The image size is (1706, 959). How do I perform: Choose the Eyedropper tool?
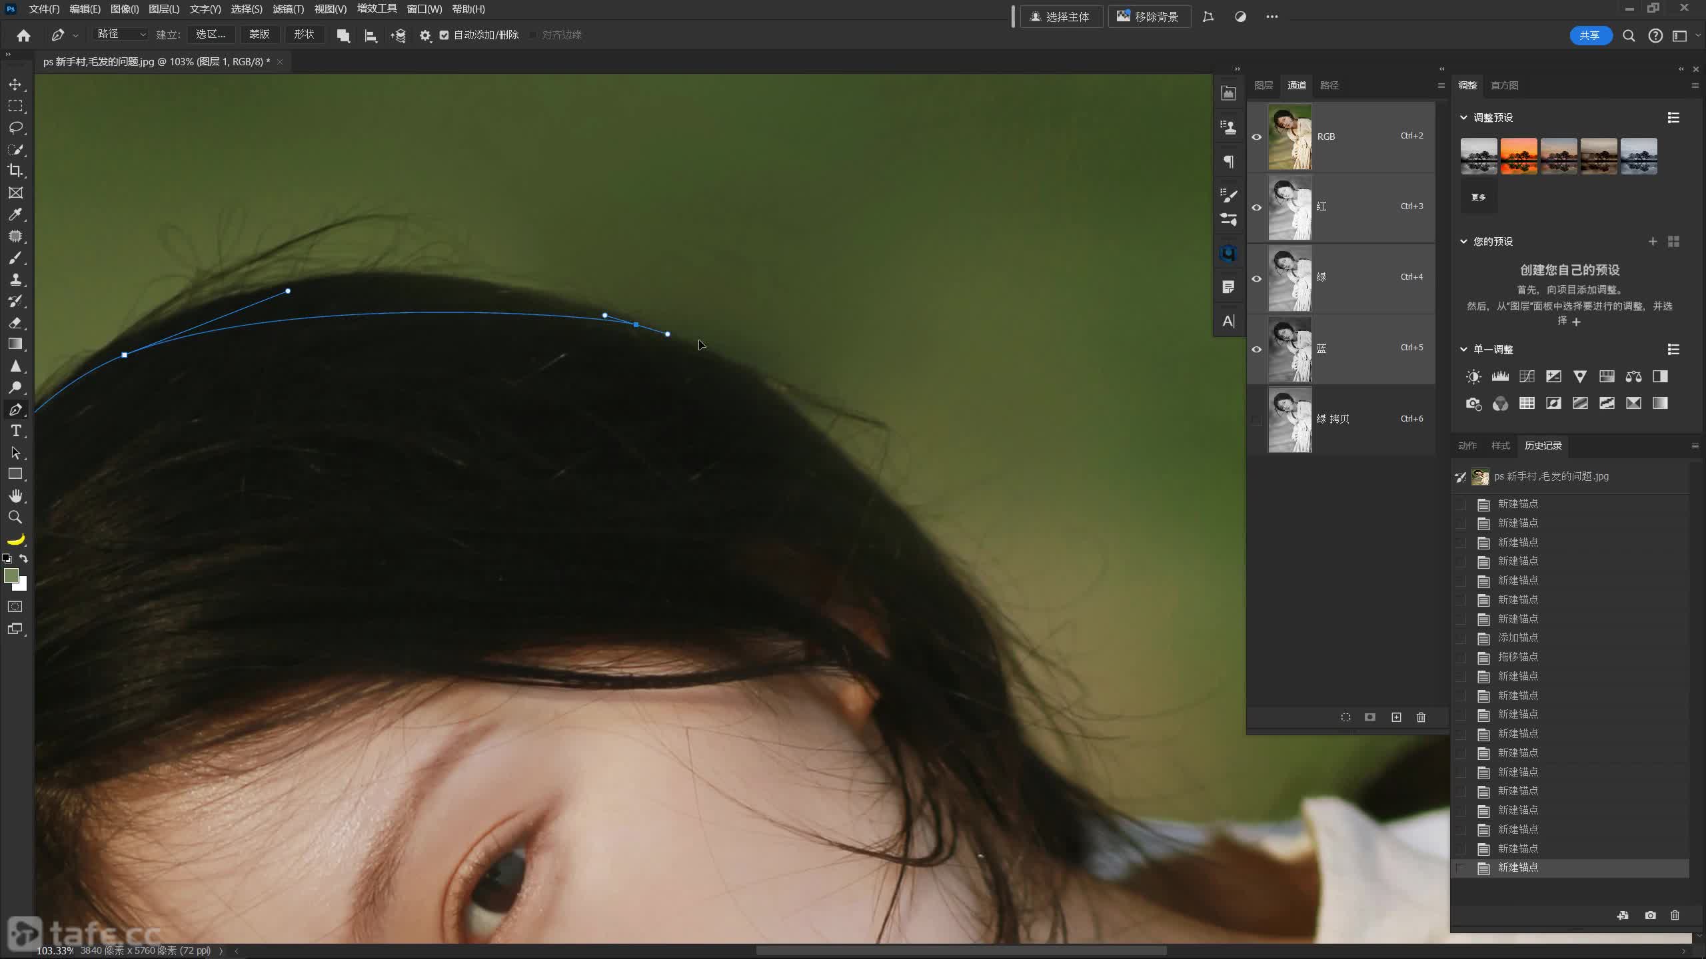click(15, 214)
